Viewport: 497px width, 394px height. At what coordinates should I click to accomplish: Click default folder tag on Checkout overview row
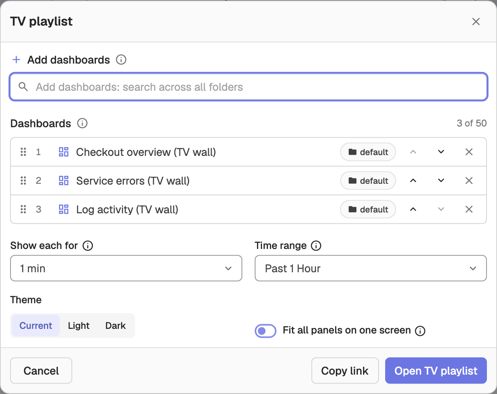click(x=368, y=152)
